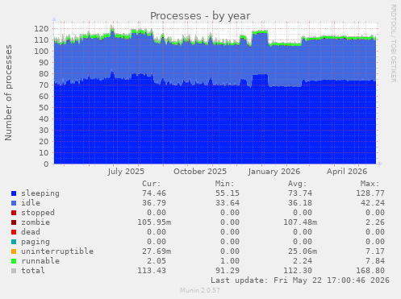The image size is (401, 299).
Task: Click the total legend color swatch
Action: (14, 271)
